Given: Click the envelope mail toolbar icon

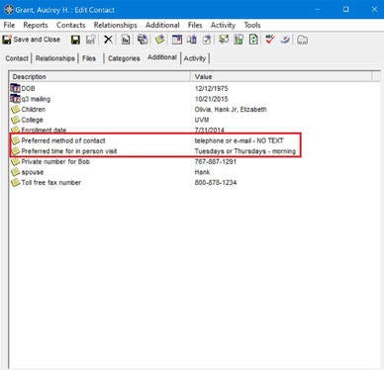Looking at the screenshot, I should [224, 40].
